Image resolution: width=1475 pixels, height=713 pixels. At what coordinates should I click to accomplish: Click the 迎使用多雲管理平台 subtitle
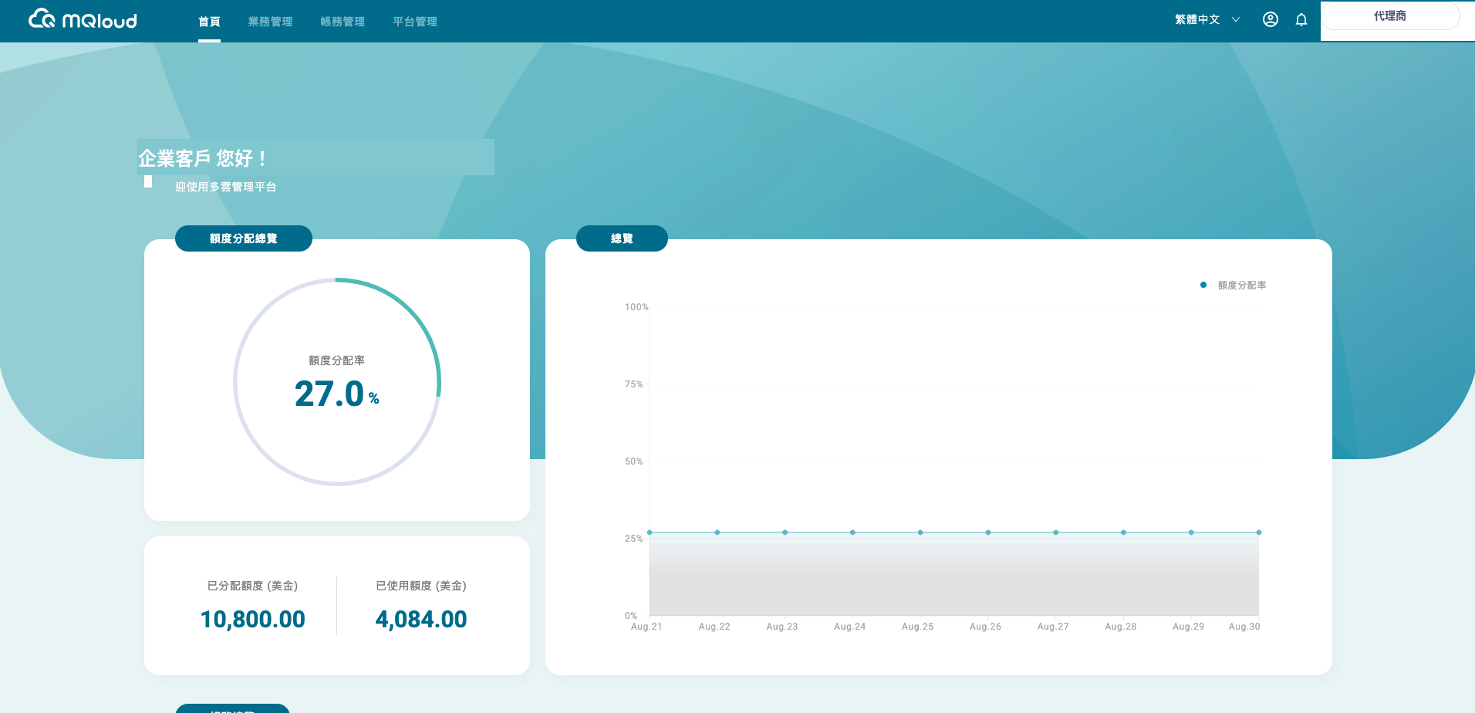(x=225, y=187)
